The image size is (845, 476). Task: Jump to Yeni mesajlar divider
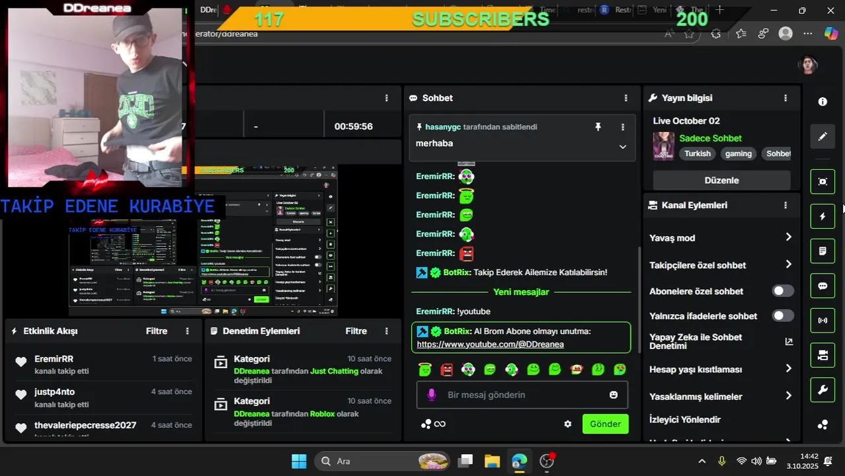[521, 292]
